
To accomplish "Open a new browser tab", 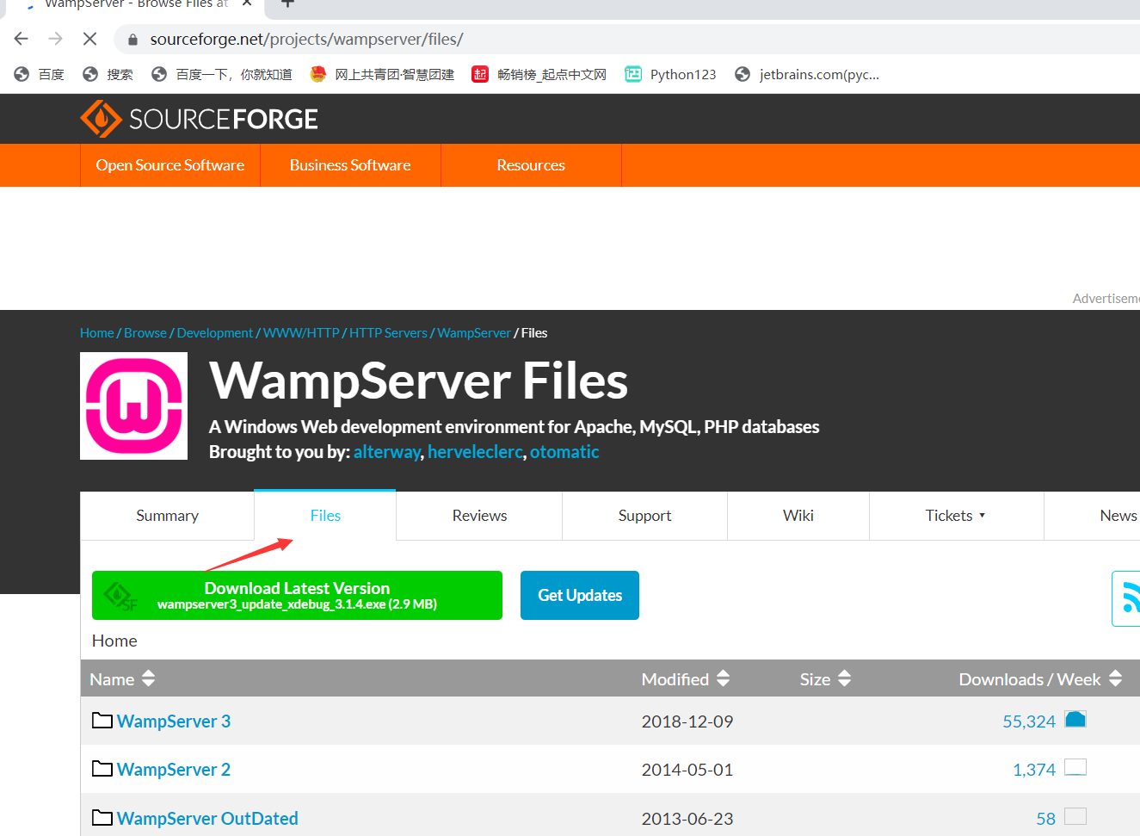I will point(288,3).
